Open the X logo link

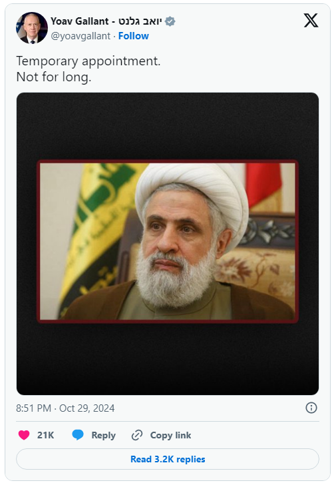pyautogui.click(x=311, y=21)
